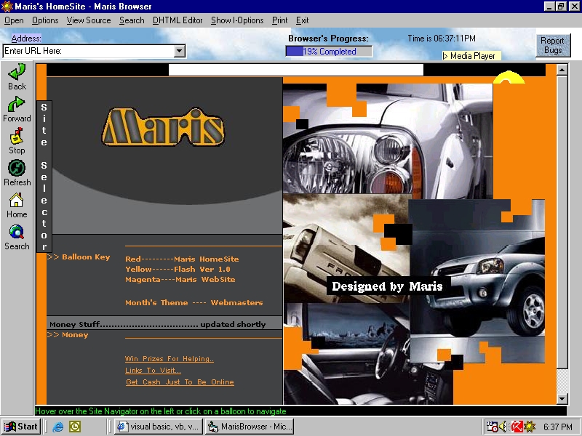Click the Refresh icon
The image size is (582, 436).
tap(17, 168)
